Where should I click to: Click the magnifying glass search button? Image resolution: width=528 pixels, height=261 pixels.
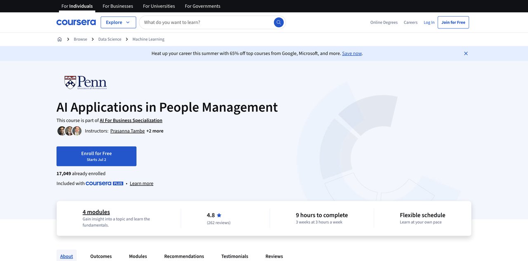coord(279,22)
